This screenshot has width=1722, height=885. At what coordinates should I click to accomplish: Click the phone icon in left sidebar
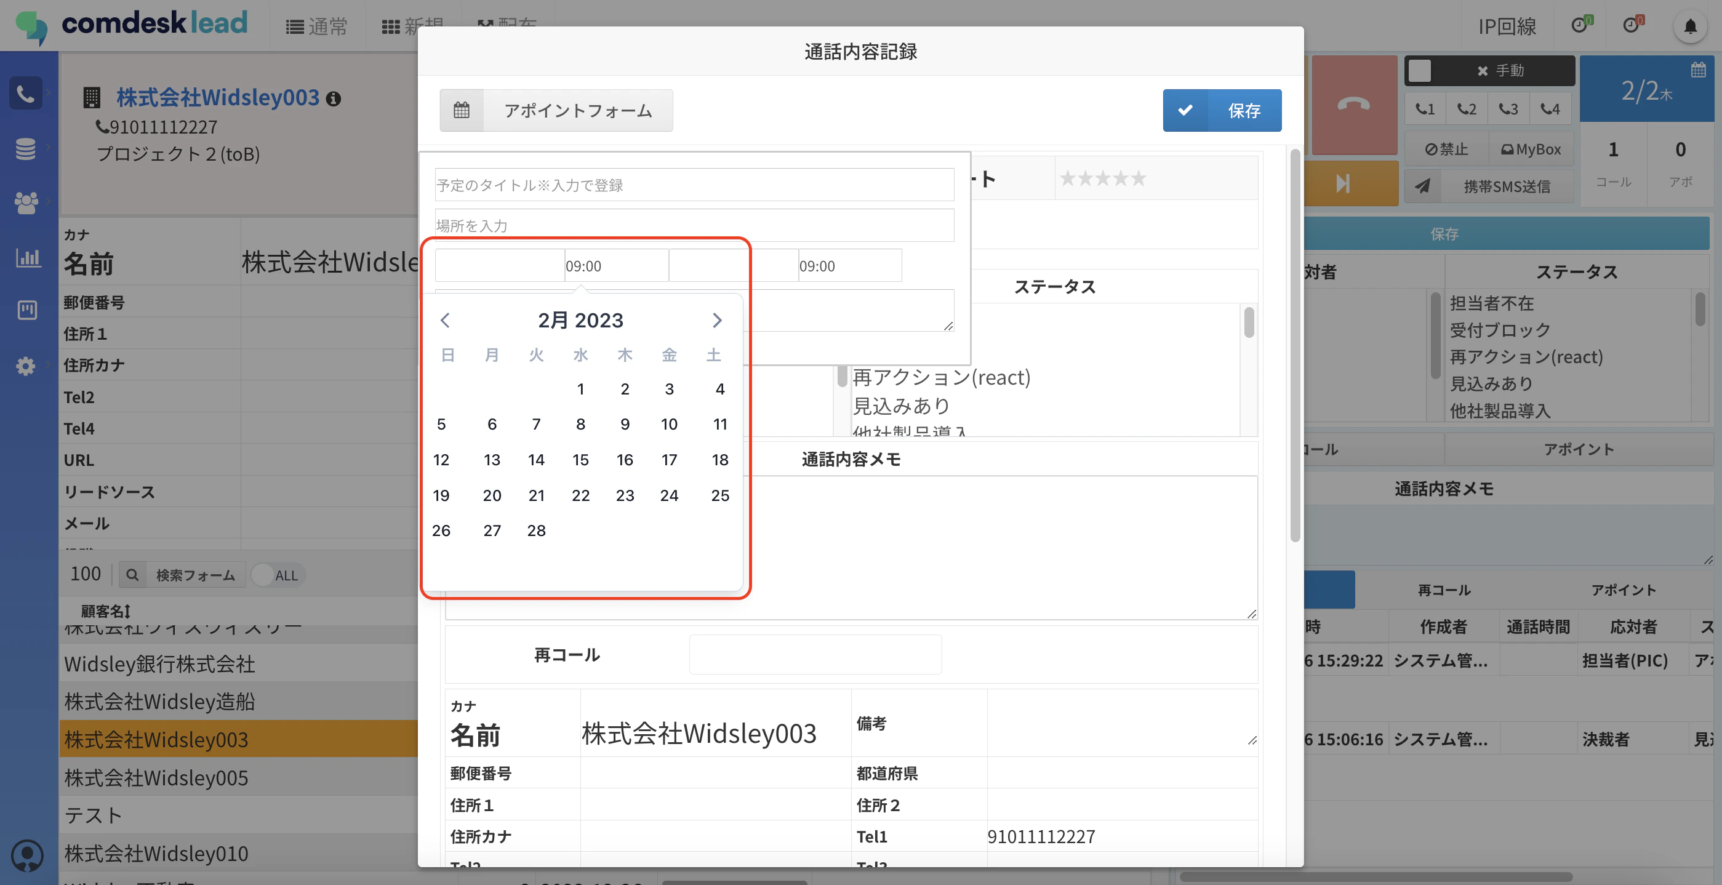pyautogui.click(x=25, y=94)
